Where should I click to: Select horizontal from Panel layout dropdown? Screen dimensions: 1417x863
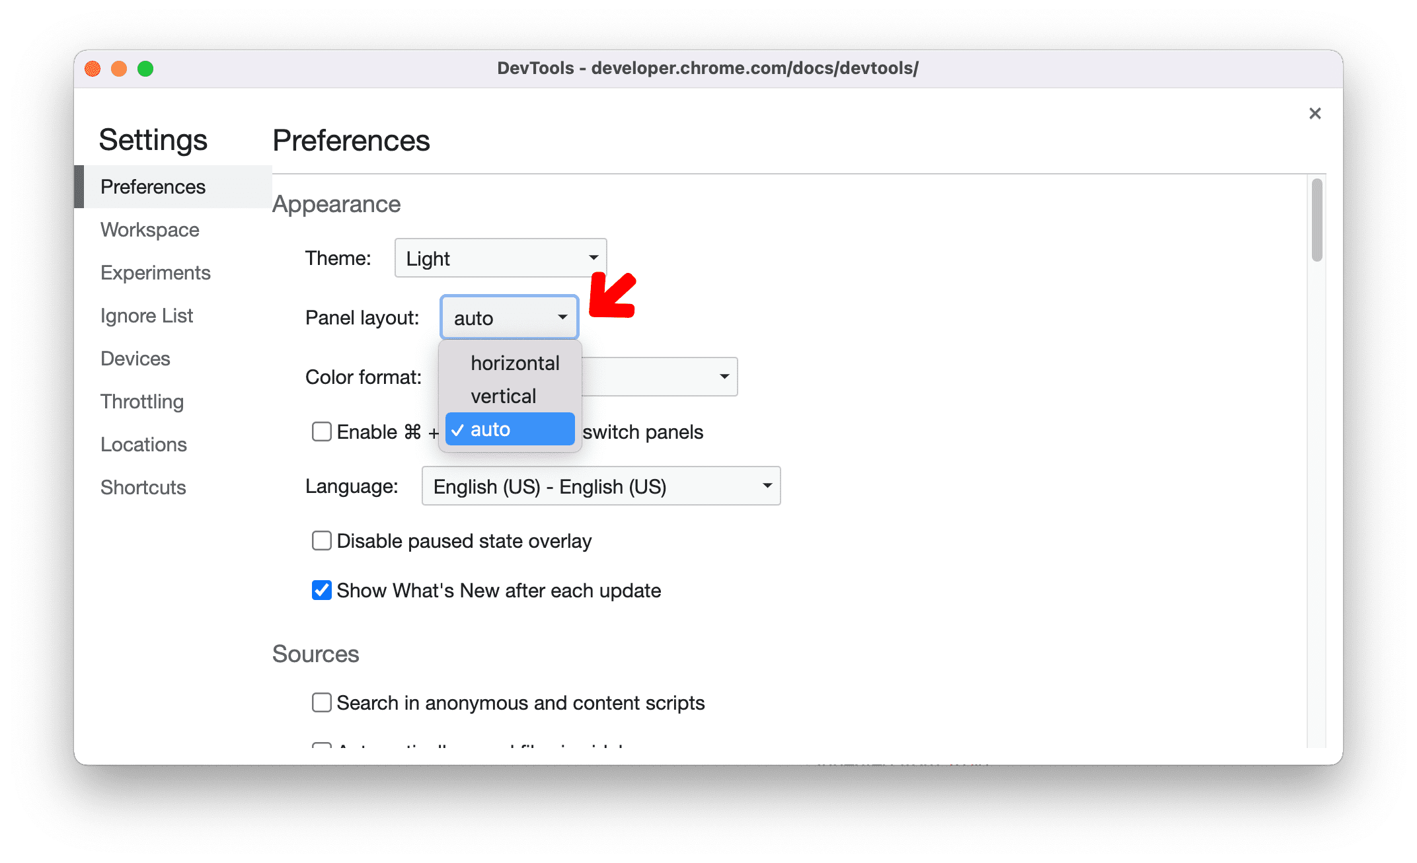(513, 361)
